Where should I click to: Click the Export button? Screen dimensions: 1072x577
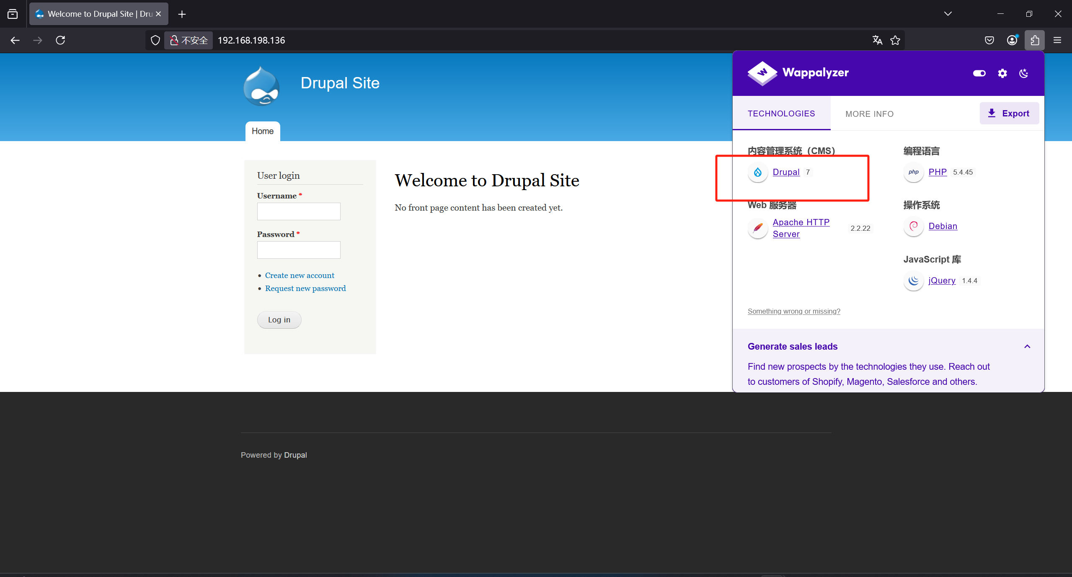[x=1009, y=113]
